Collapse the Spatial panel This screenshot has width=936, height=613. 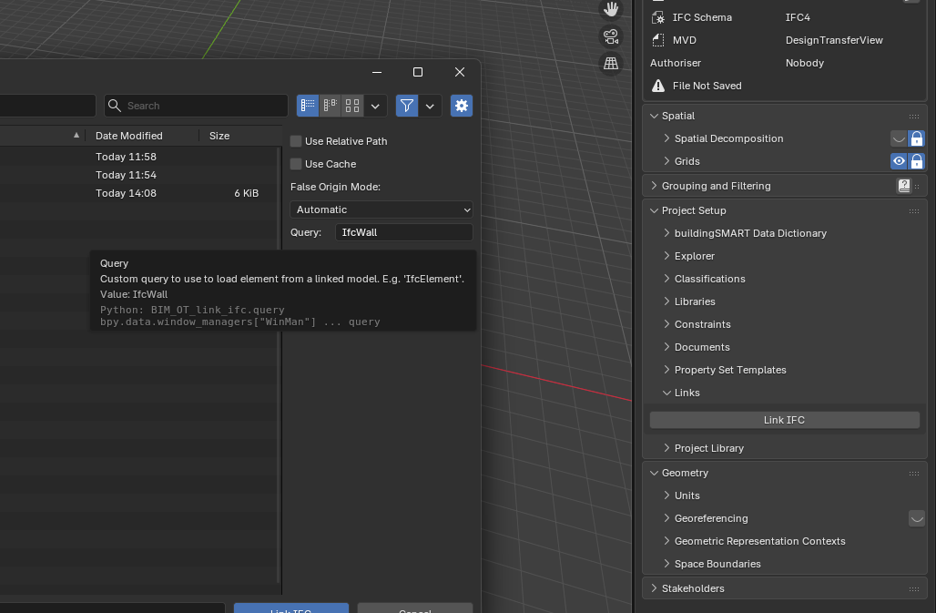[655, 116]
